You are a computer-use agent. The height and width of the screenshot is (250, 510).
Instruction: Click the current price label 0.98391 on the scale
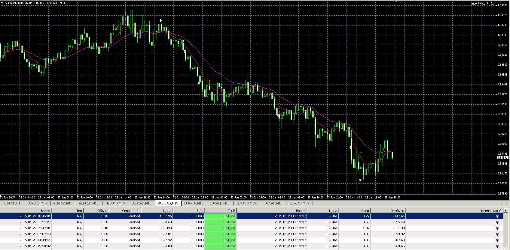[502, 158]
